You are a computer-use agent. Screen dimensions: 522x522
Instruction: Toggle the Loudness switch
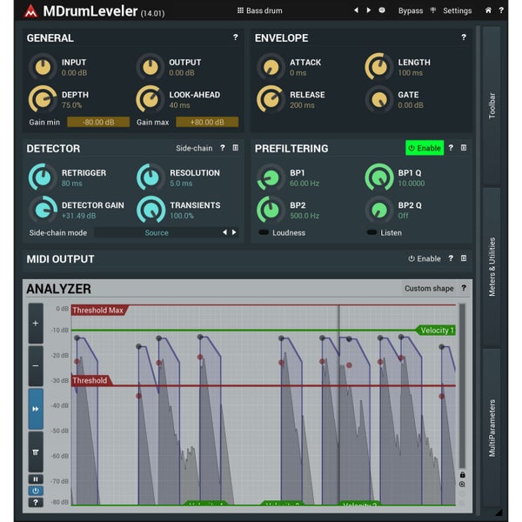264,232
